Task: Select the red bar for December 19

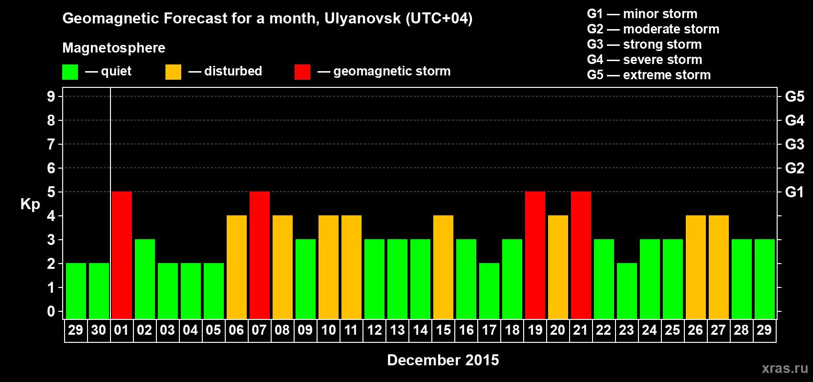Action: click(535, 255)
